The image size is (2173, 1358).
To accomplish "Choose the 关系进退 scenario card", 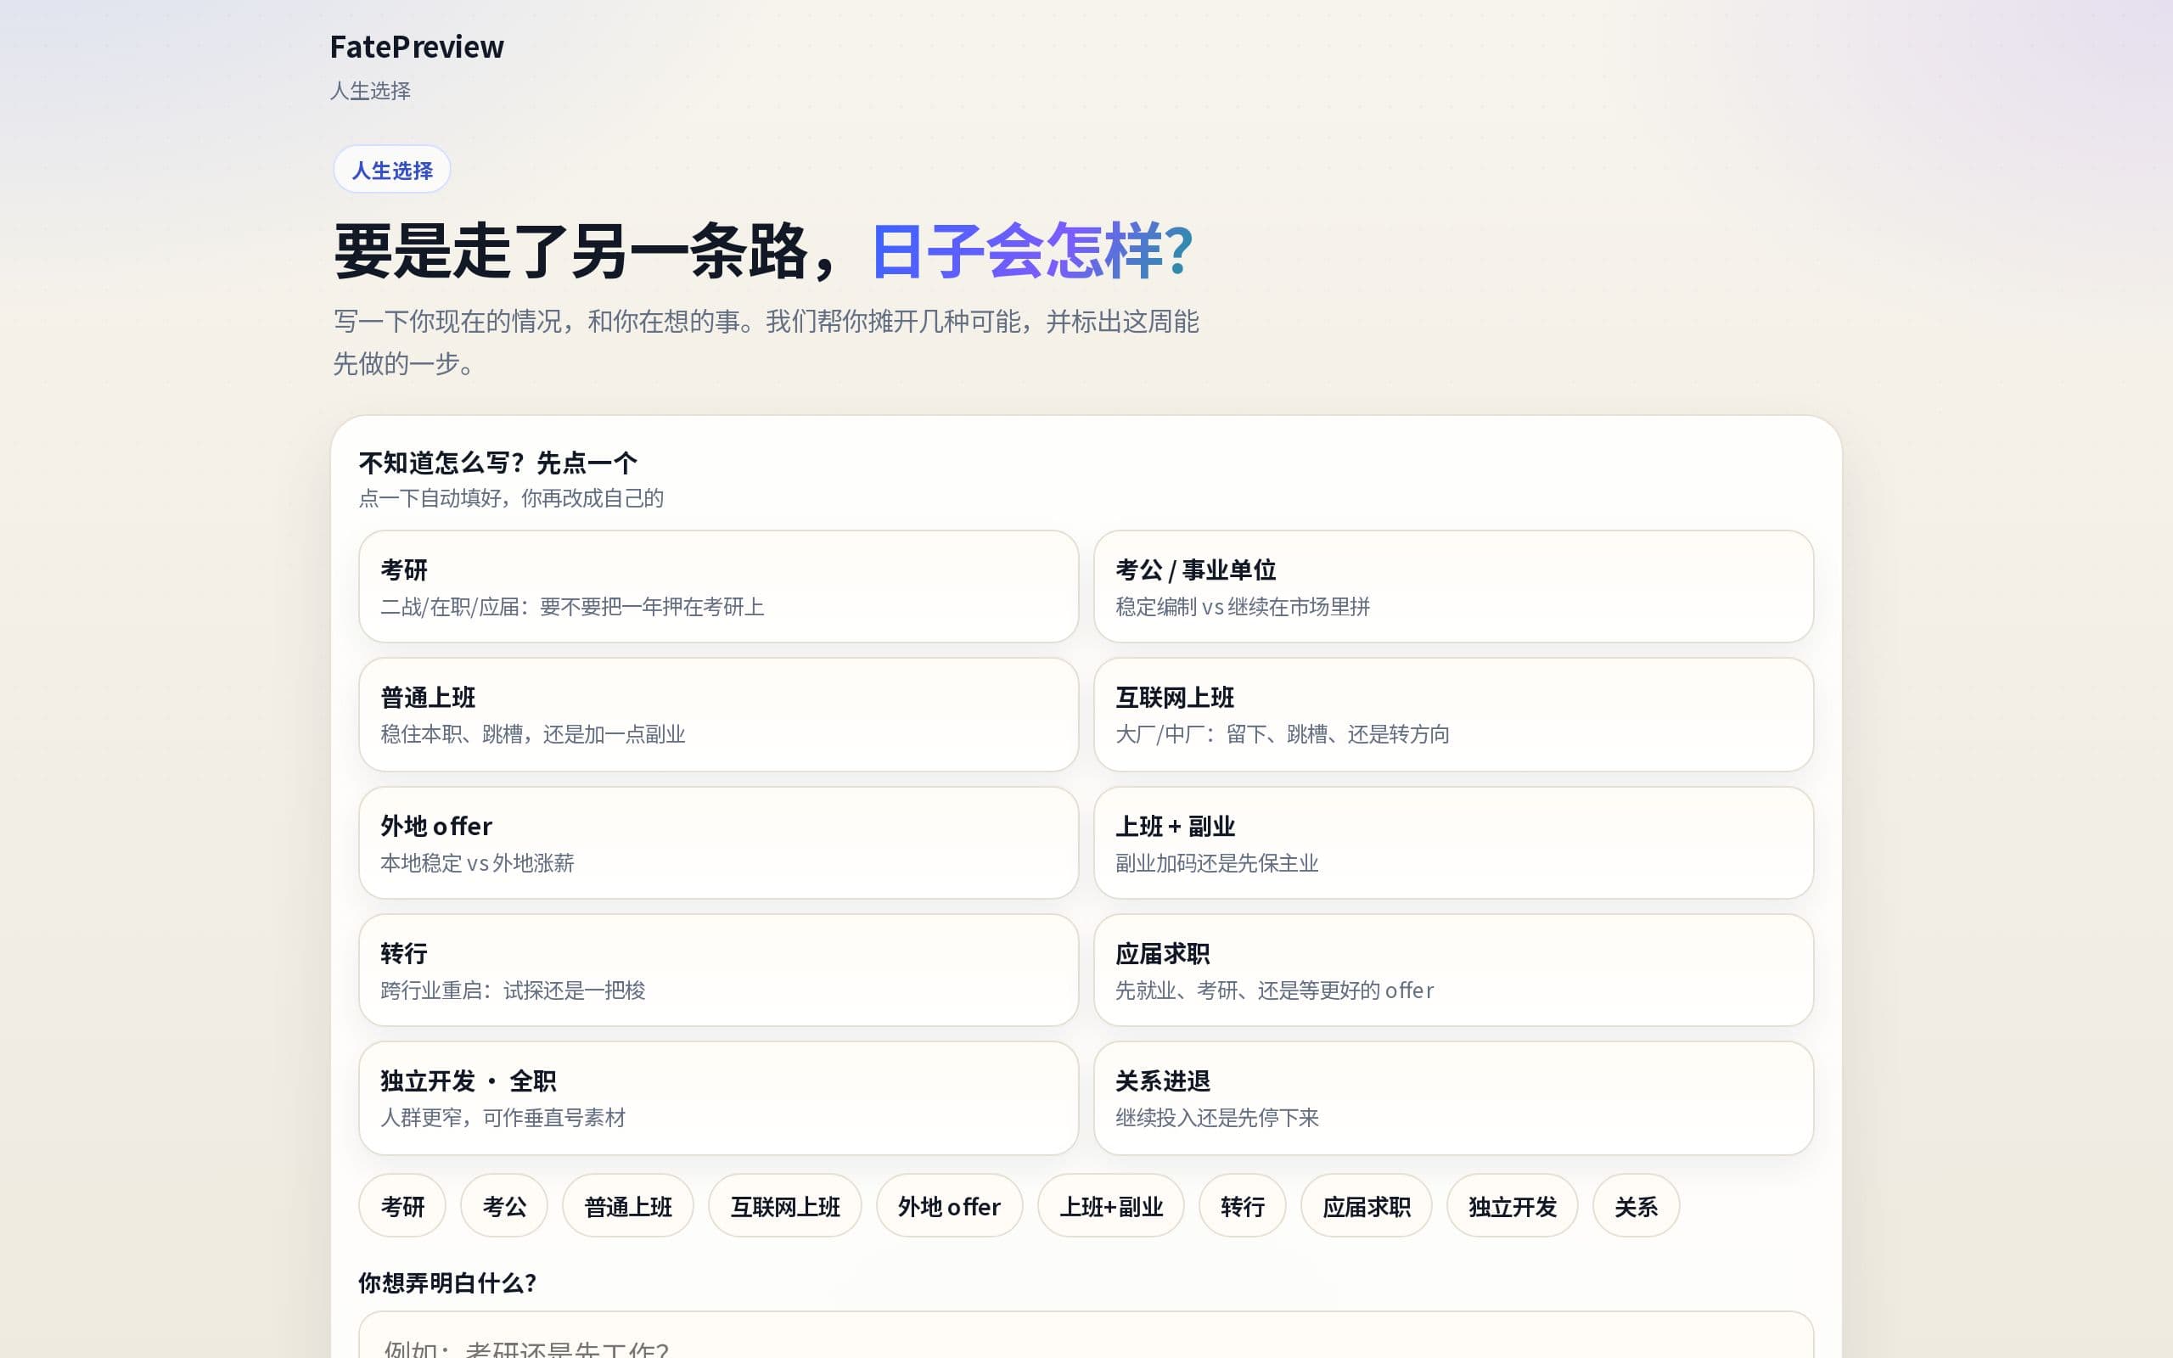I will tap(1453, 1097).
